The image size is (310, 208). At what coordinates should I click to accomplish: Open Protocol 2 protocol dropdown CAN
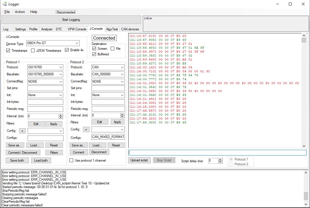(108, 67)
